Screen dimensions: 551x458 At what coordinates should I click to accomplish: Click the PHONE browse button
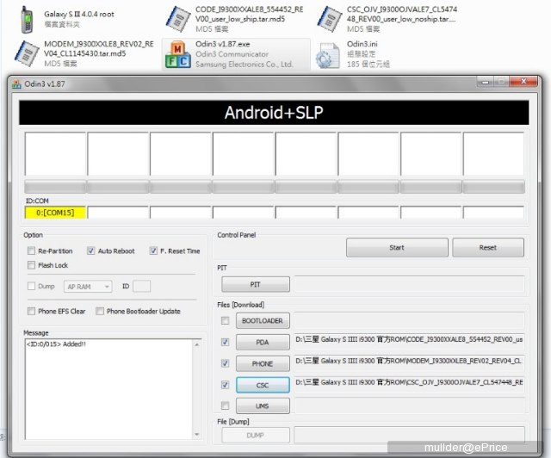coord(263,363)
